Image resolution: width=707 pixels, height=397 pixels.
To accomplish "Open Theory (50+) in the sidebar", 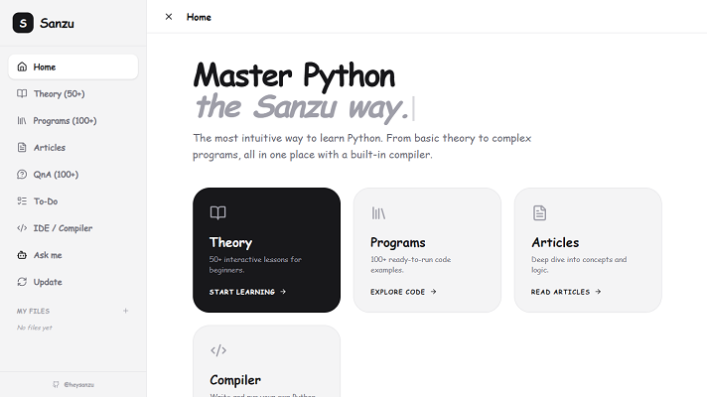I will coord(73,93).
